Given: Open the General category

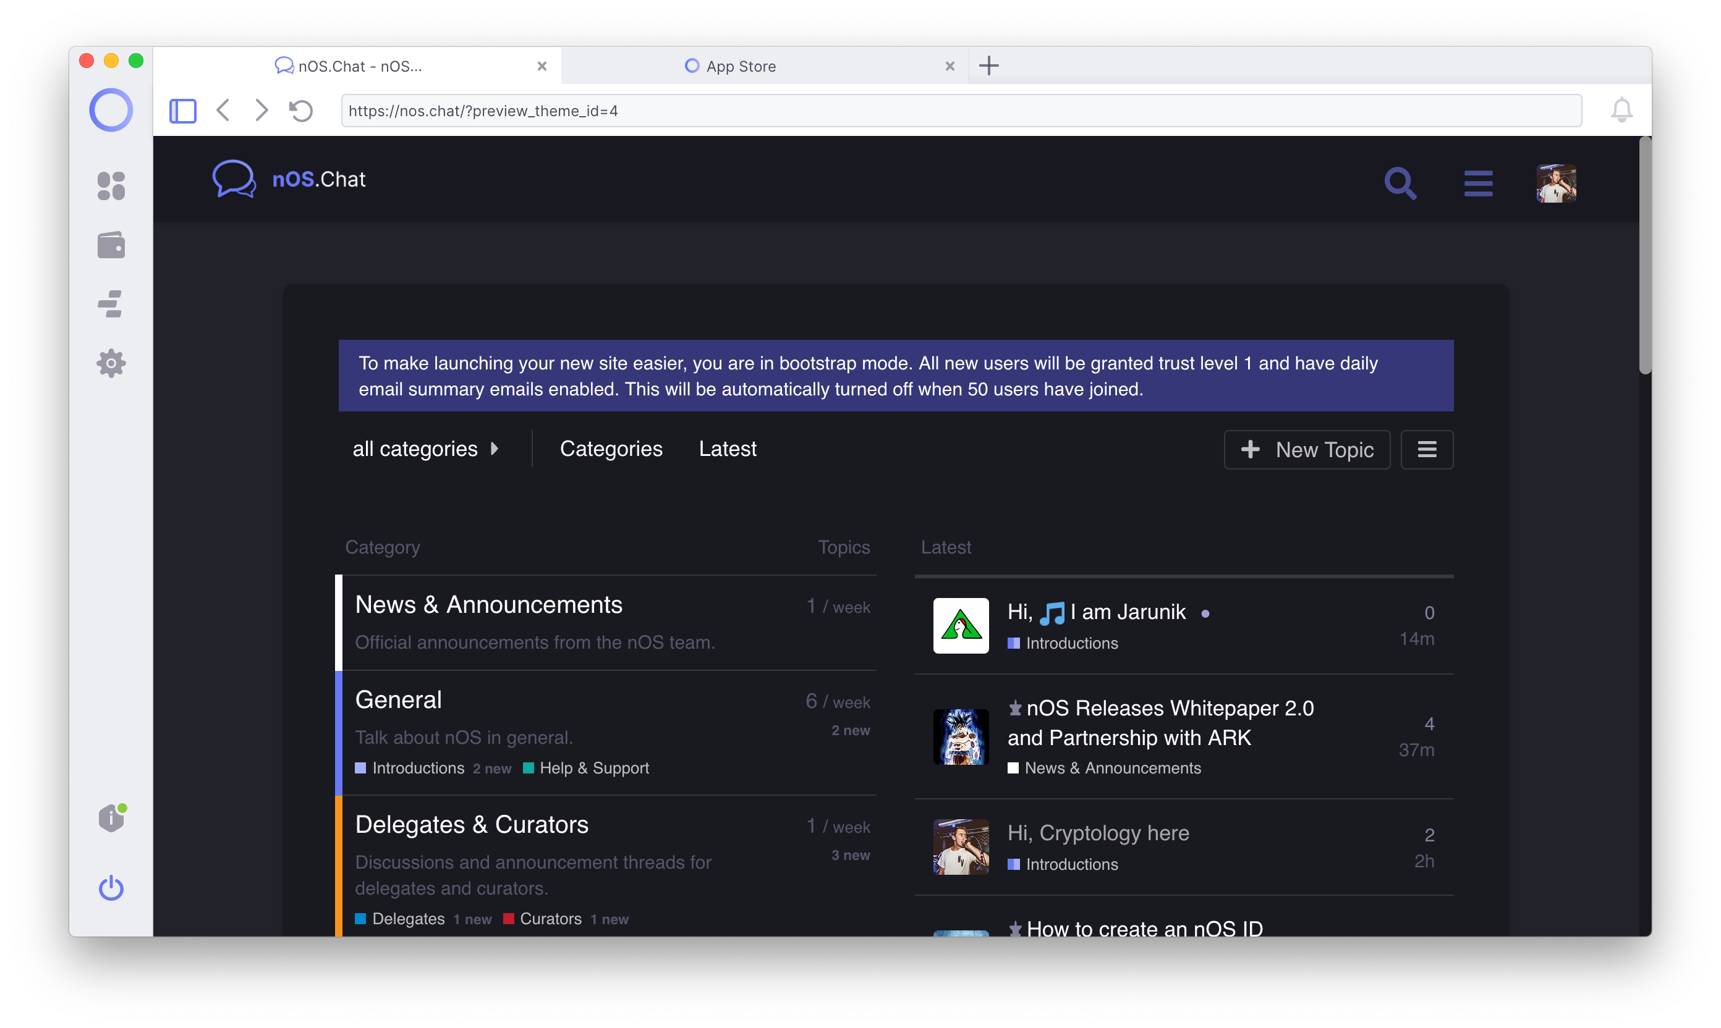Looking at the screenshot, I should pyautogui.click(x=399, y=700).
